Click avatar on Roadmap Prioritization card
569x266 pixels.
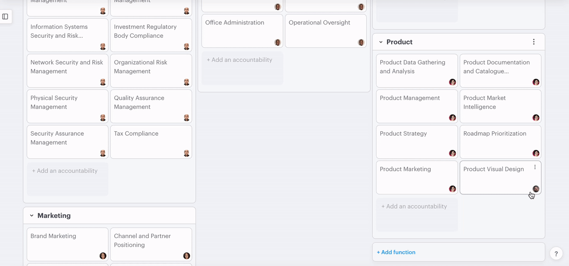[x=536, y=153]
